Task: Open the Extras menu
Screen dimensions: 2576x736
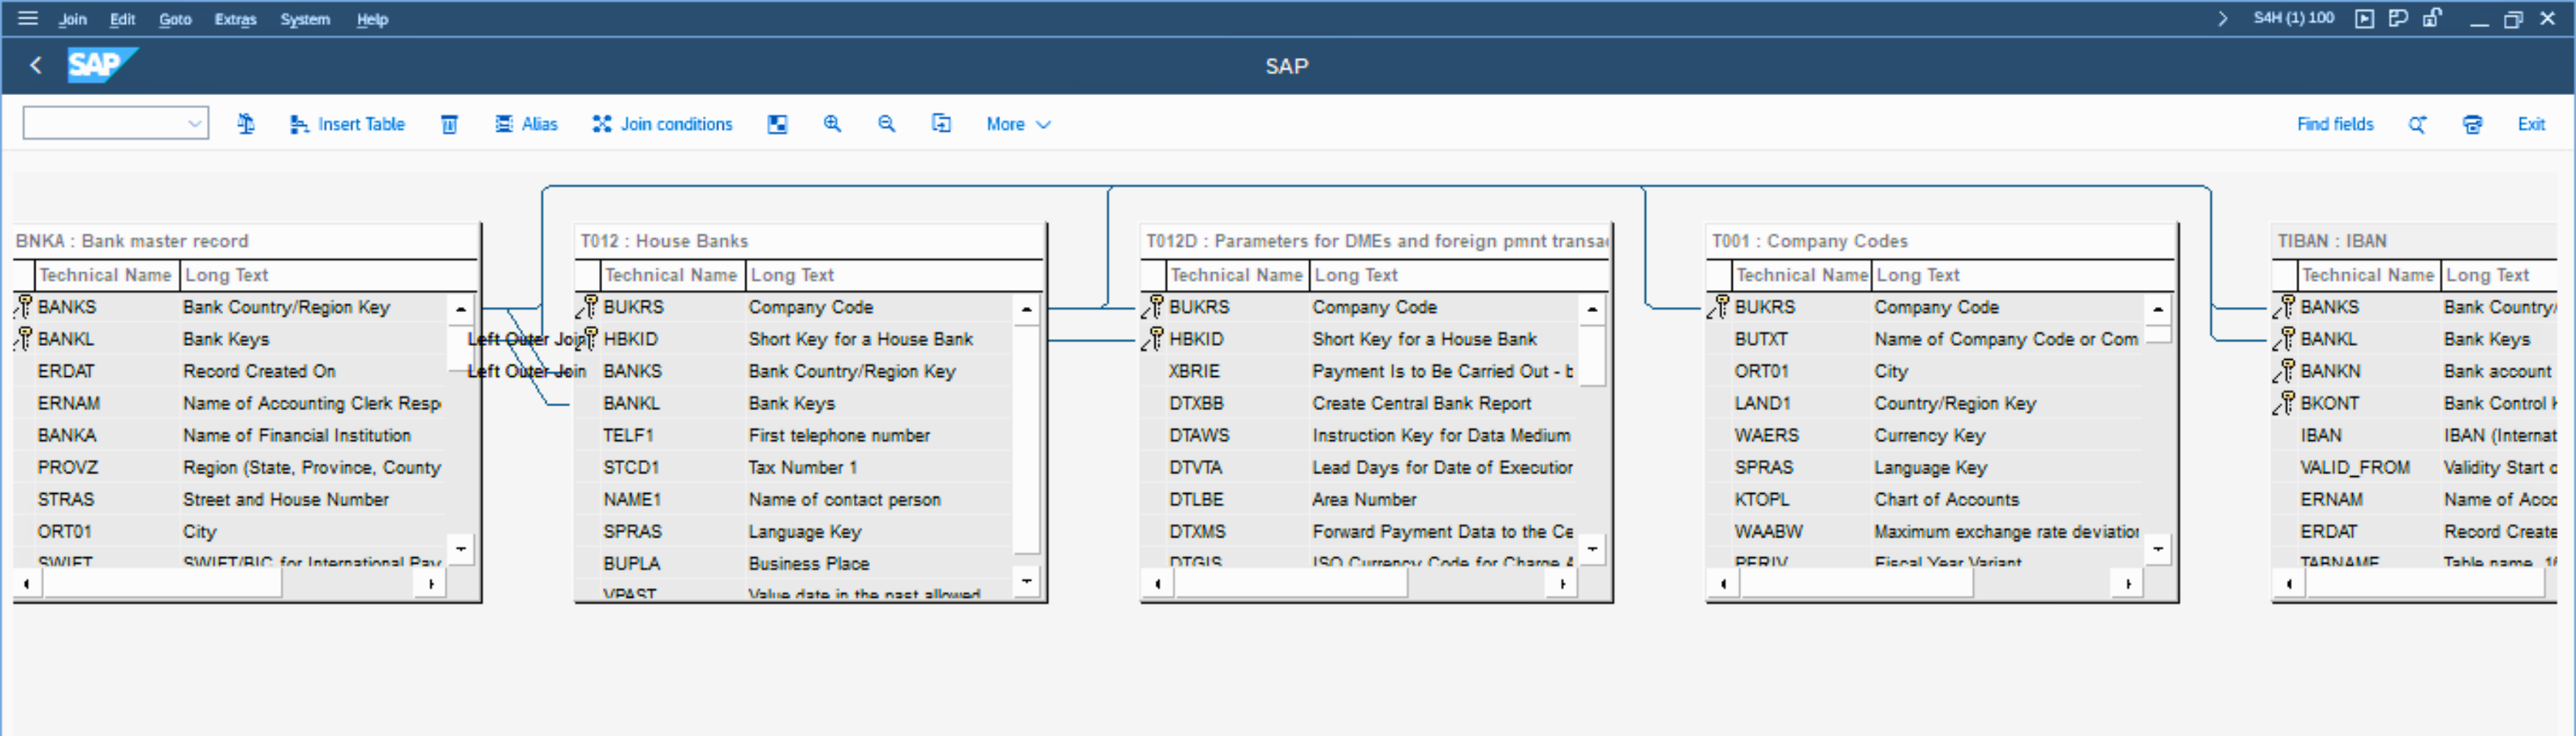Action: 235,19
